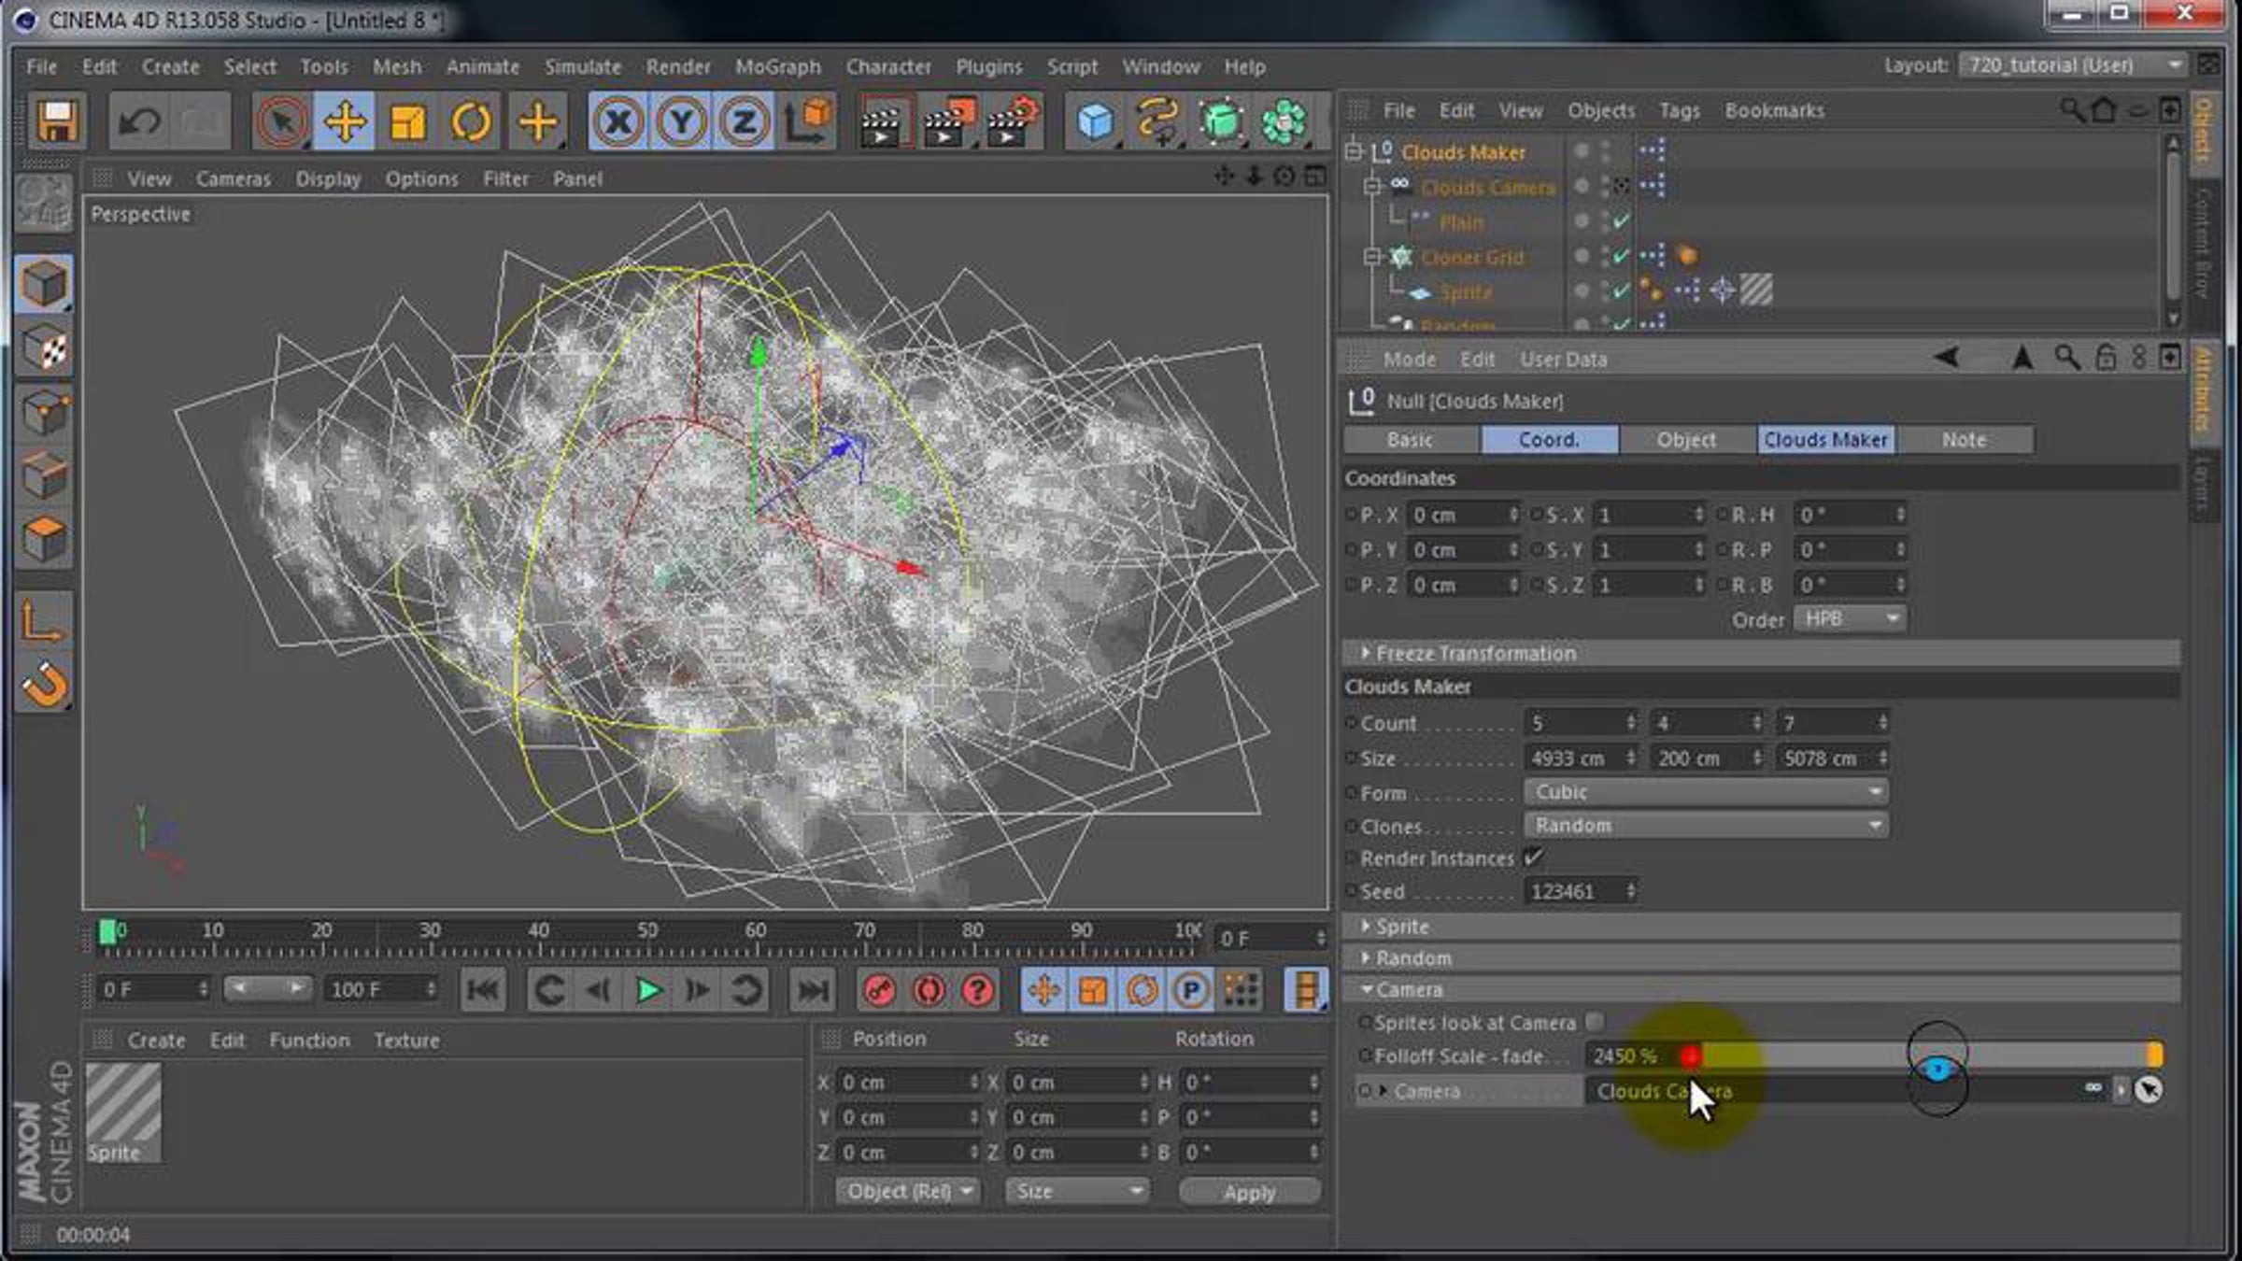Enable the Snap magnet icon
Image resolution: width=2242 pixels, height=1261 pixels.
pos(44,687)
